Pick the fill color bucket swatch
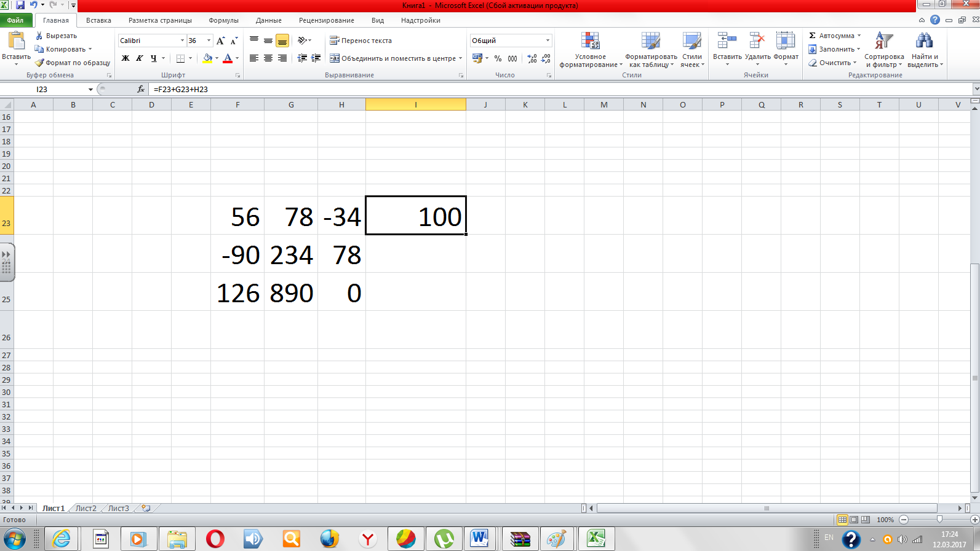Viewport: 980px width, 551px height. coord(207,58)
